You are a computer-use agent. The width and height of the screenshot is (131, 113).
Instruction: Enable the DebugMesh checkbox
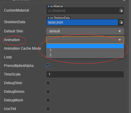click(x=48, y=100)
